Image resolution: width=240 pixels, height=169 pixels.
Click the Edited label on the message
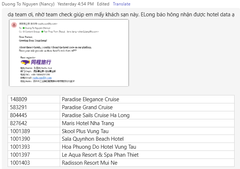(103, 4)
